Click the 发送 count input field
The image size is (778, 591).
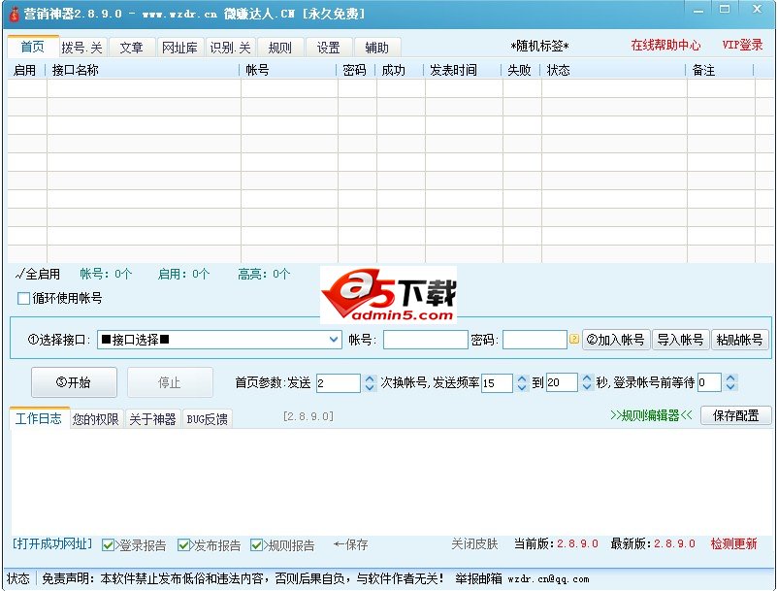(x=338, y=382)
